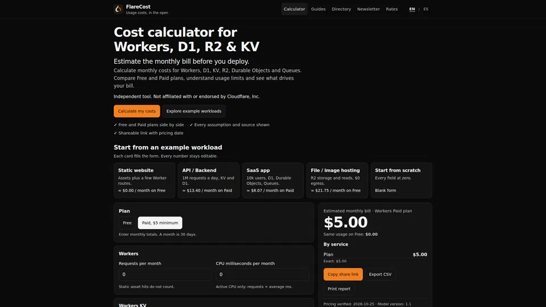Choose the Static website example card
The width and height of the screenshot is (546, 307).
click(144, 180)
